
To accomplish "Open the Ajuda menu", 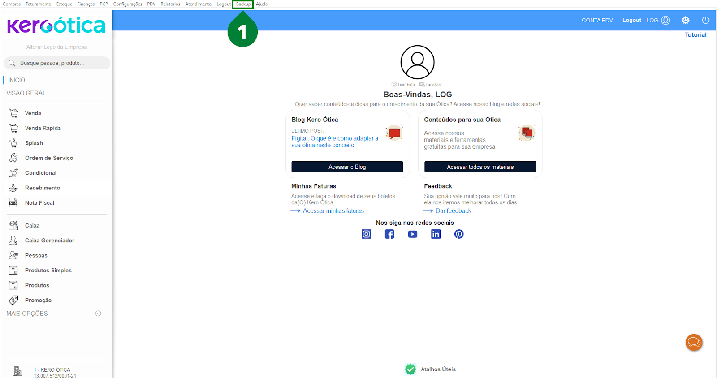I will point(262,4).
